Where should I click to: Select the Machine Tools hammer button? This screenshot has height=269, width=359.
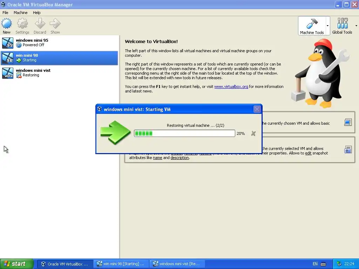[312, 26]
